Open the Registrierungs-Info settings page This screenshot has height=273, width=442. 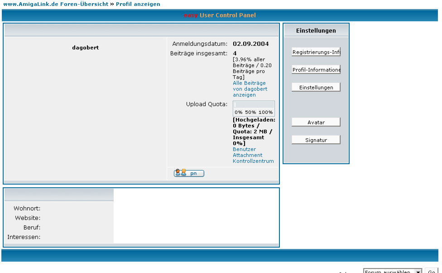pos(316,52)
